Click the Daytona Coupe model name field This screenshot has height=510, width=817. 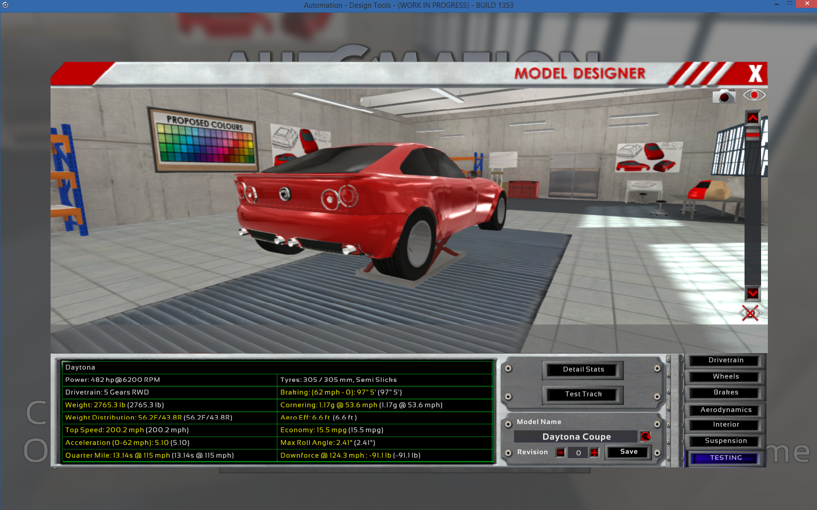576,437
